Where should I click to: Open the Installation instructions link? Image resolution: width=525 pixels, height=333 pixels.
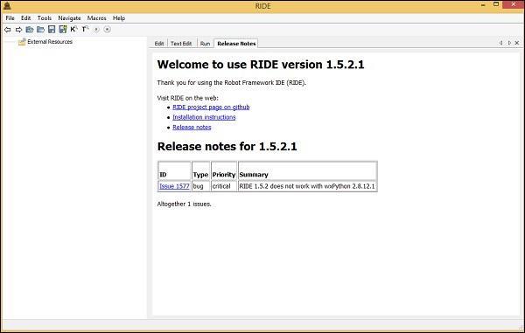(x=204, y=117)
